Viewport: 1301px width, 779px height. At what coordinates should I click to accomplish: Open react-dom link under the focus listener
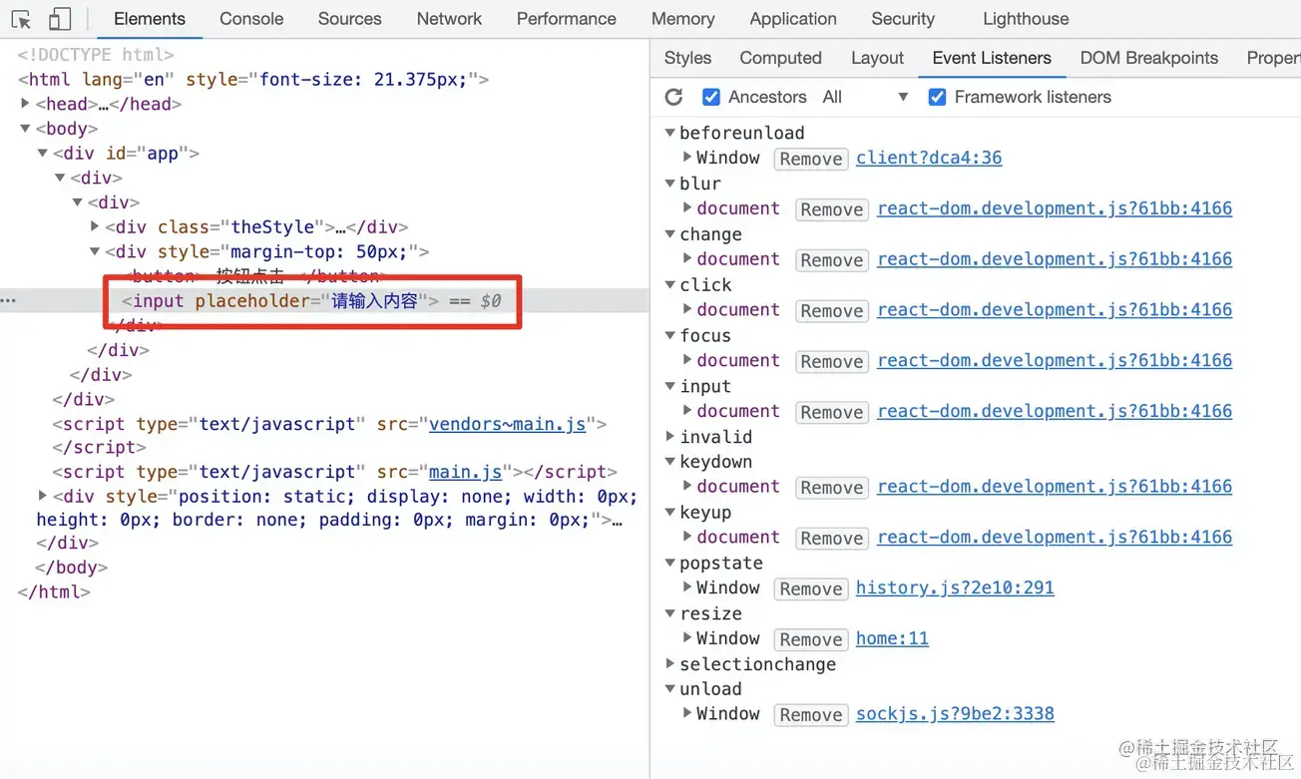(1055, 360)
